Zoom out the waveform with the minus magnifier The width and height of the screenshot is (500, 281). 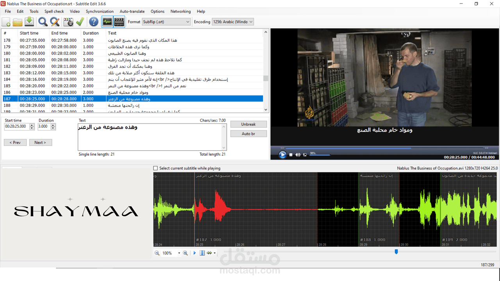click(x=157, y=253)
